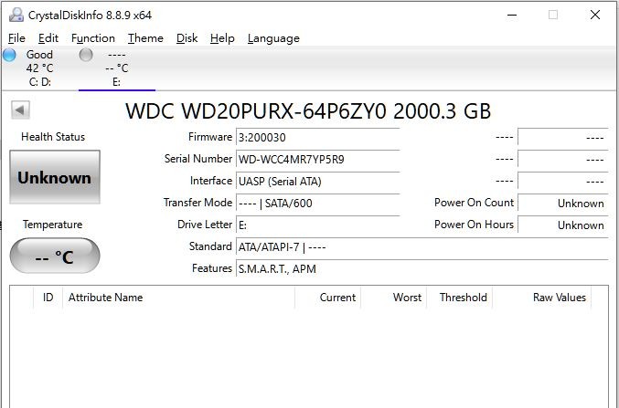
Task: Click the 42 °C temperature text
Action: coord(39,68)
